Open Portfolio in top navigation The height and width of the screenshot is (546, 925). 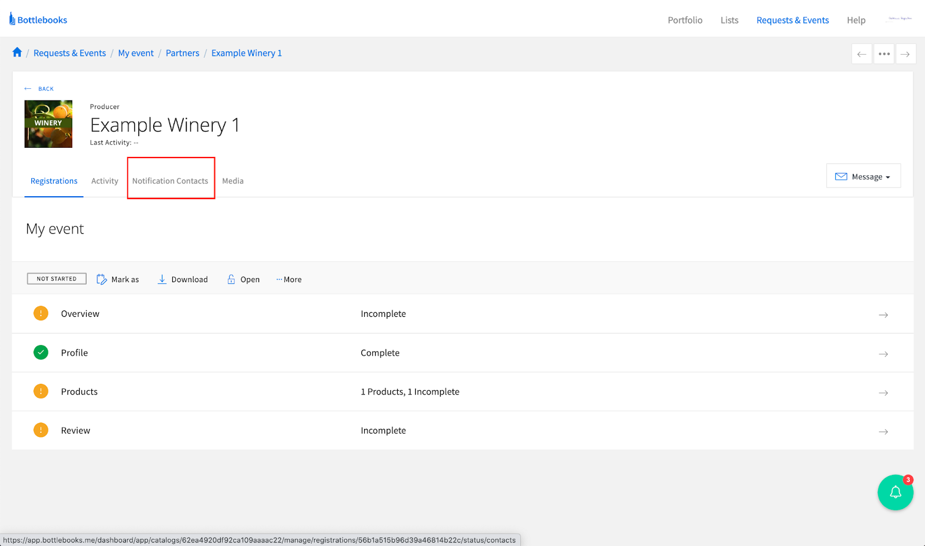pos(685,20)
